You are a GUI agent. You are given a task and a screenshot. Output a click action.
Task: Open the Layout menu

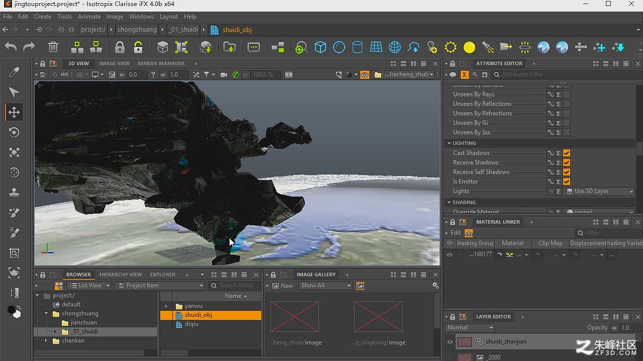coord(169,17)
